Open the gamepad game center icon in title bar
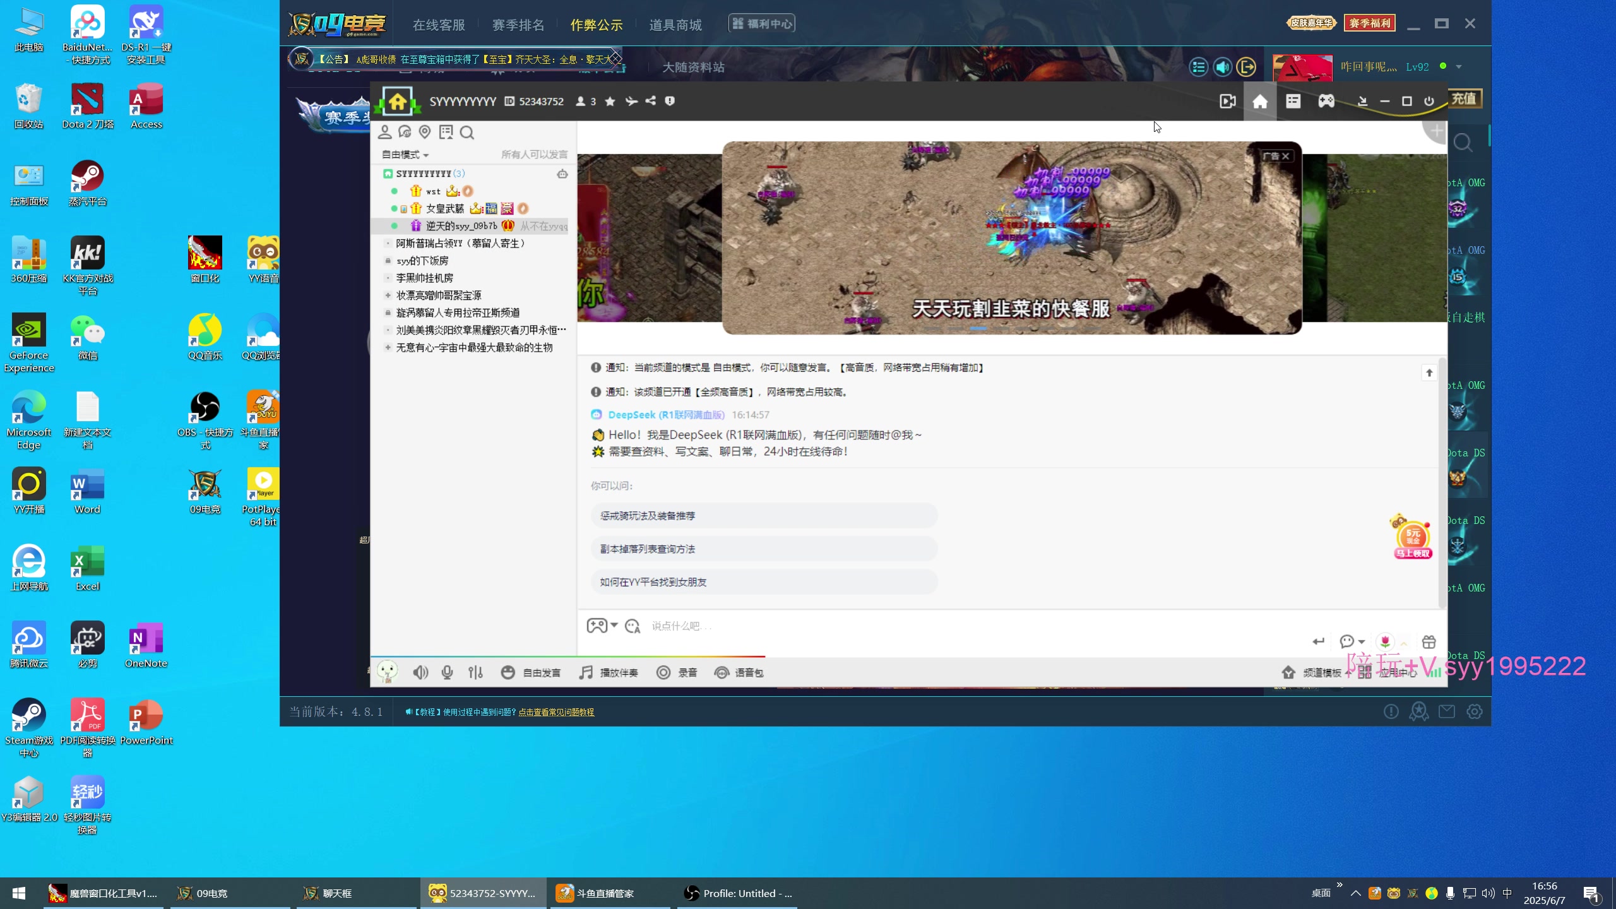The height and width of the screenshot is (909, 1616). tap(1326, 101)
